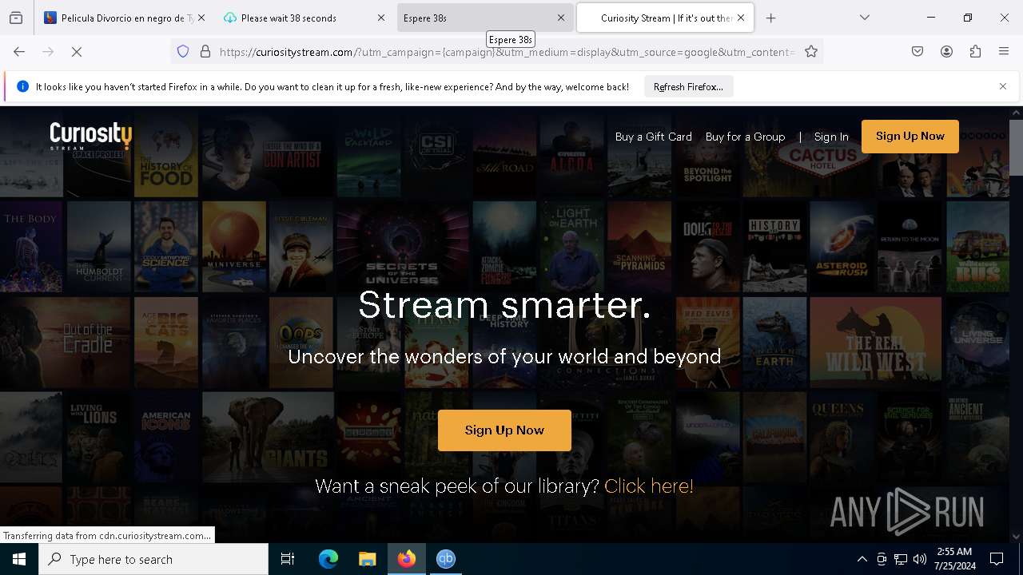1023x575 pixels.
Task: Show hidden system tray icons chevron
Action: tap(862, 559)
